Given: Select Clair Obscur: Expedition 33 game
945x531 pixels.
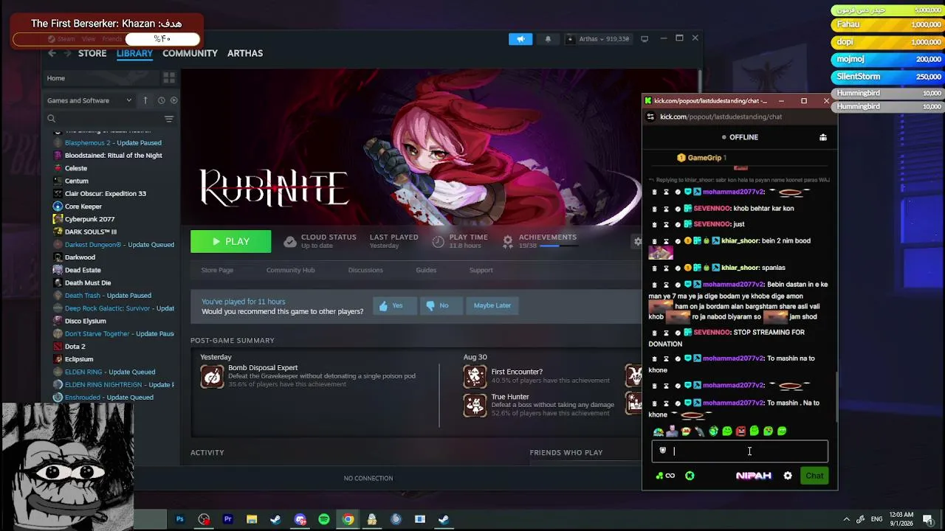Looking at the screenshot, I should click(105, 193).
